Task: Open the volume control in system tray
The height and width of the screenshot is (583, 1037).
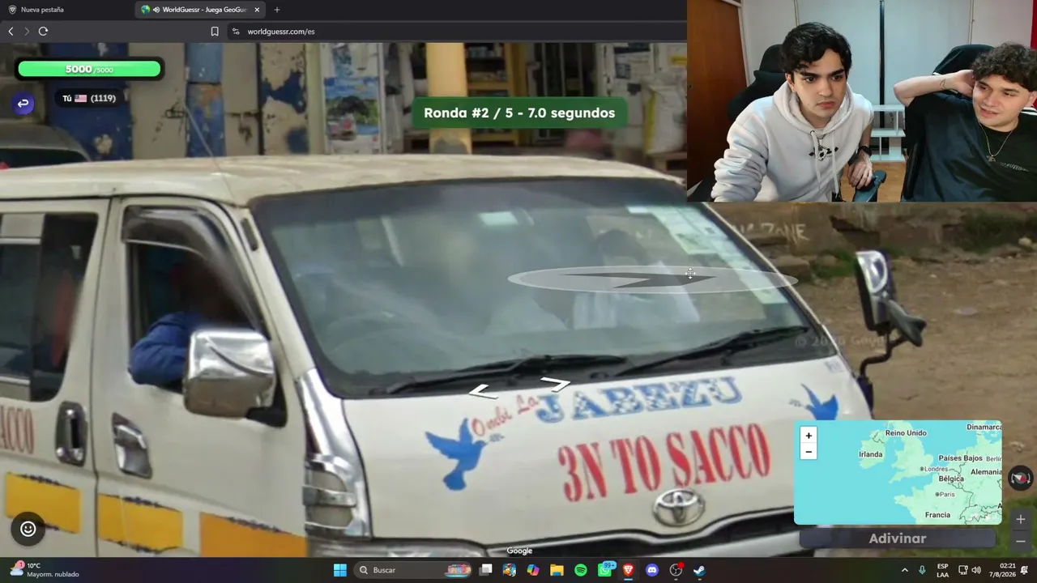Action: pyautogui.click(x=976, y=570)
